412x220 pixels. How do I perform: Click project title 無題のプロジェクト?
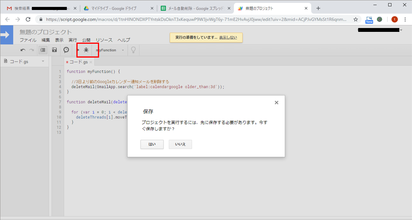[x=46, y=32]
